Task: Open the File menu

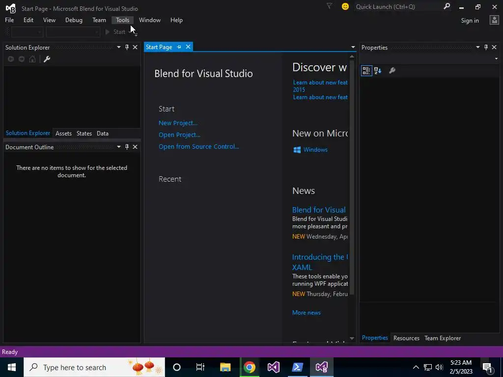Action: click(9, 20)
